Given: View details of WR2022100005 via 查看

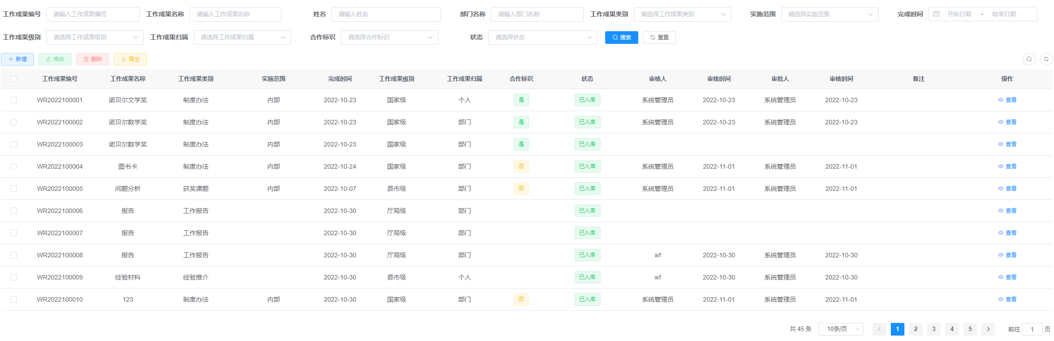Looking at the screenshot, I should [1007, 189].
